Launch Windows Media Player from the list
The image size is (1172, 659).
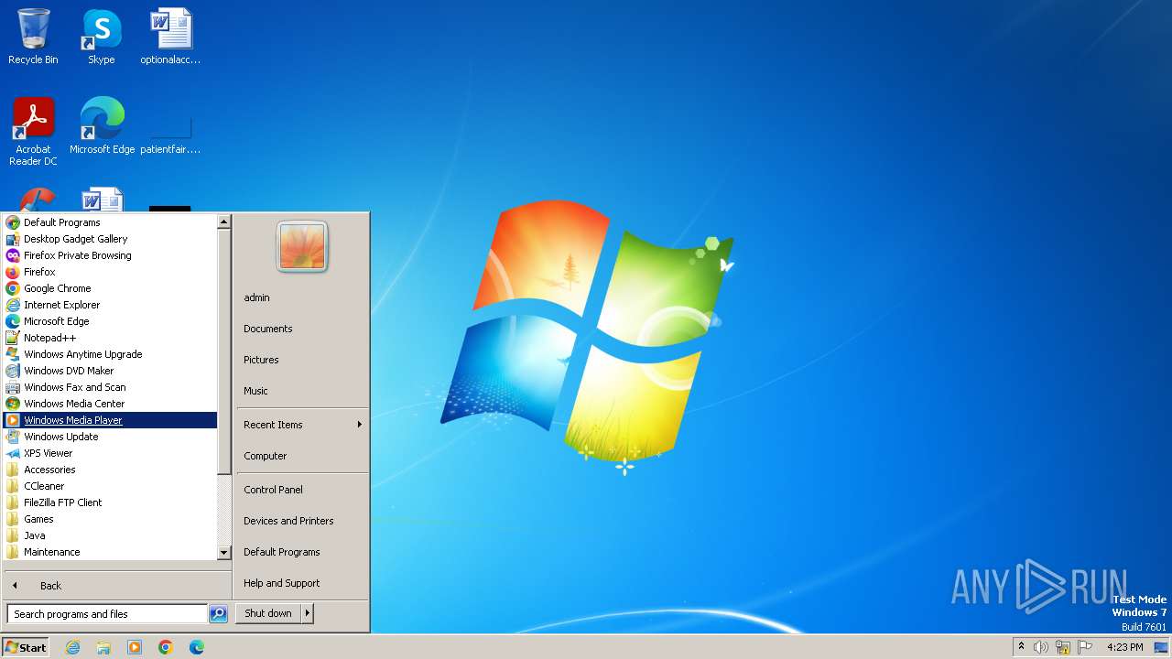[x=110, y=420]
